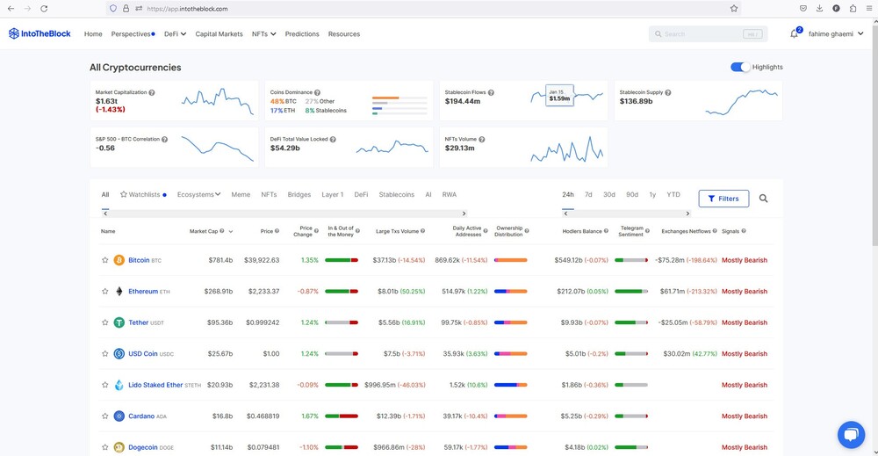Click Coins Dominance help icon
878x456 pixels.
click(318, 92)
